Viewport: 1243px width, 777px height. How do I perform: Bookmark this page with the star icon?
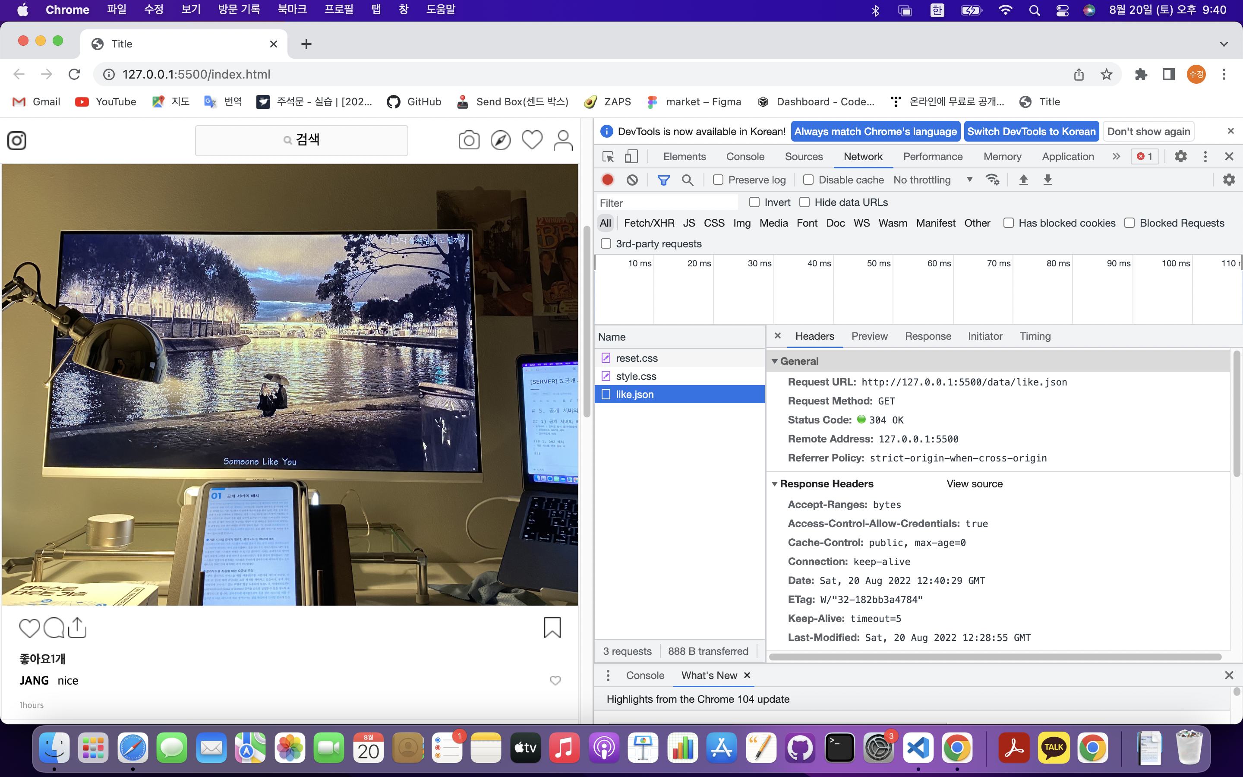tap(1106, 75)
